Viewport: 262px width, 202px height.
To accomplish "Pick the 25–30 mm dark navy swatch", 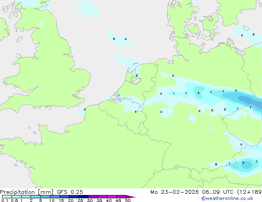I will click(83, 197).
